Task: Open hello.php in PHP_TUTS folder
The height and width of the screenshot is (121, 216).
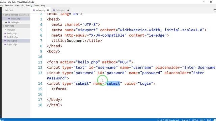Action: (12, 34)
